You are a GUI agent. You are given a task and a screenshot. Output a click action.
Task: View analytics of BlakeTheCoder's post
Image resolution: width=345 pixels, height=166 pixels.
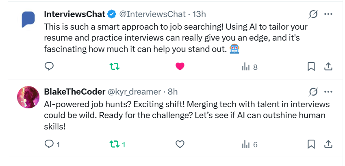pyautogui.click(x=250, y=144)
